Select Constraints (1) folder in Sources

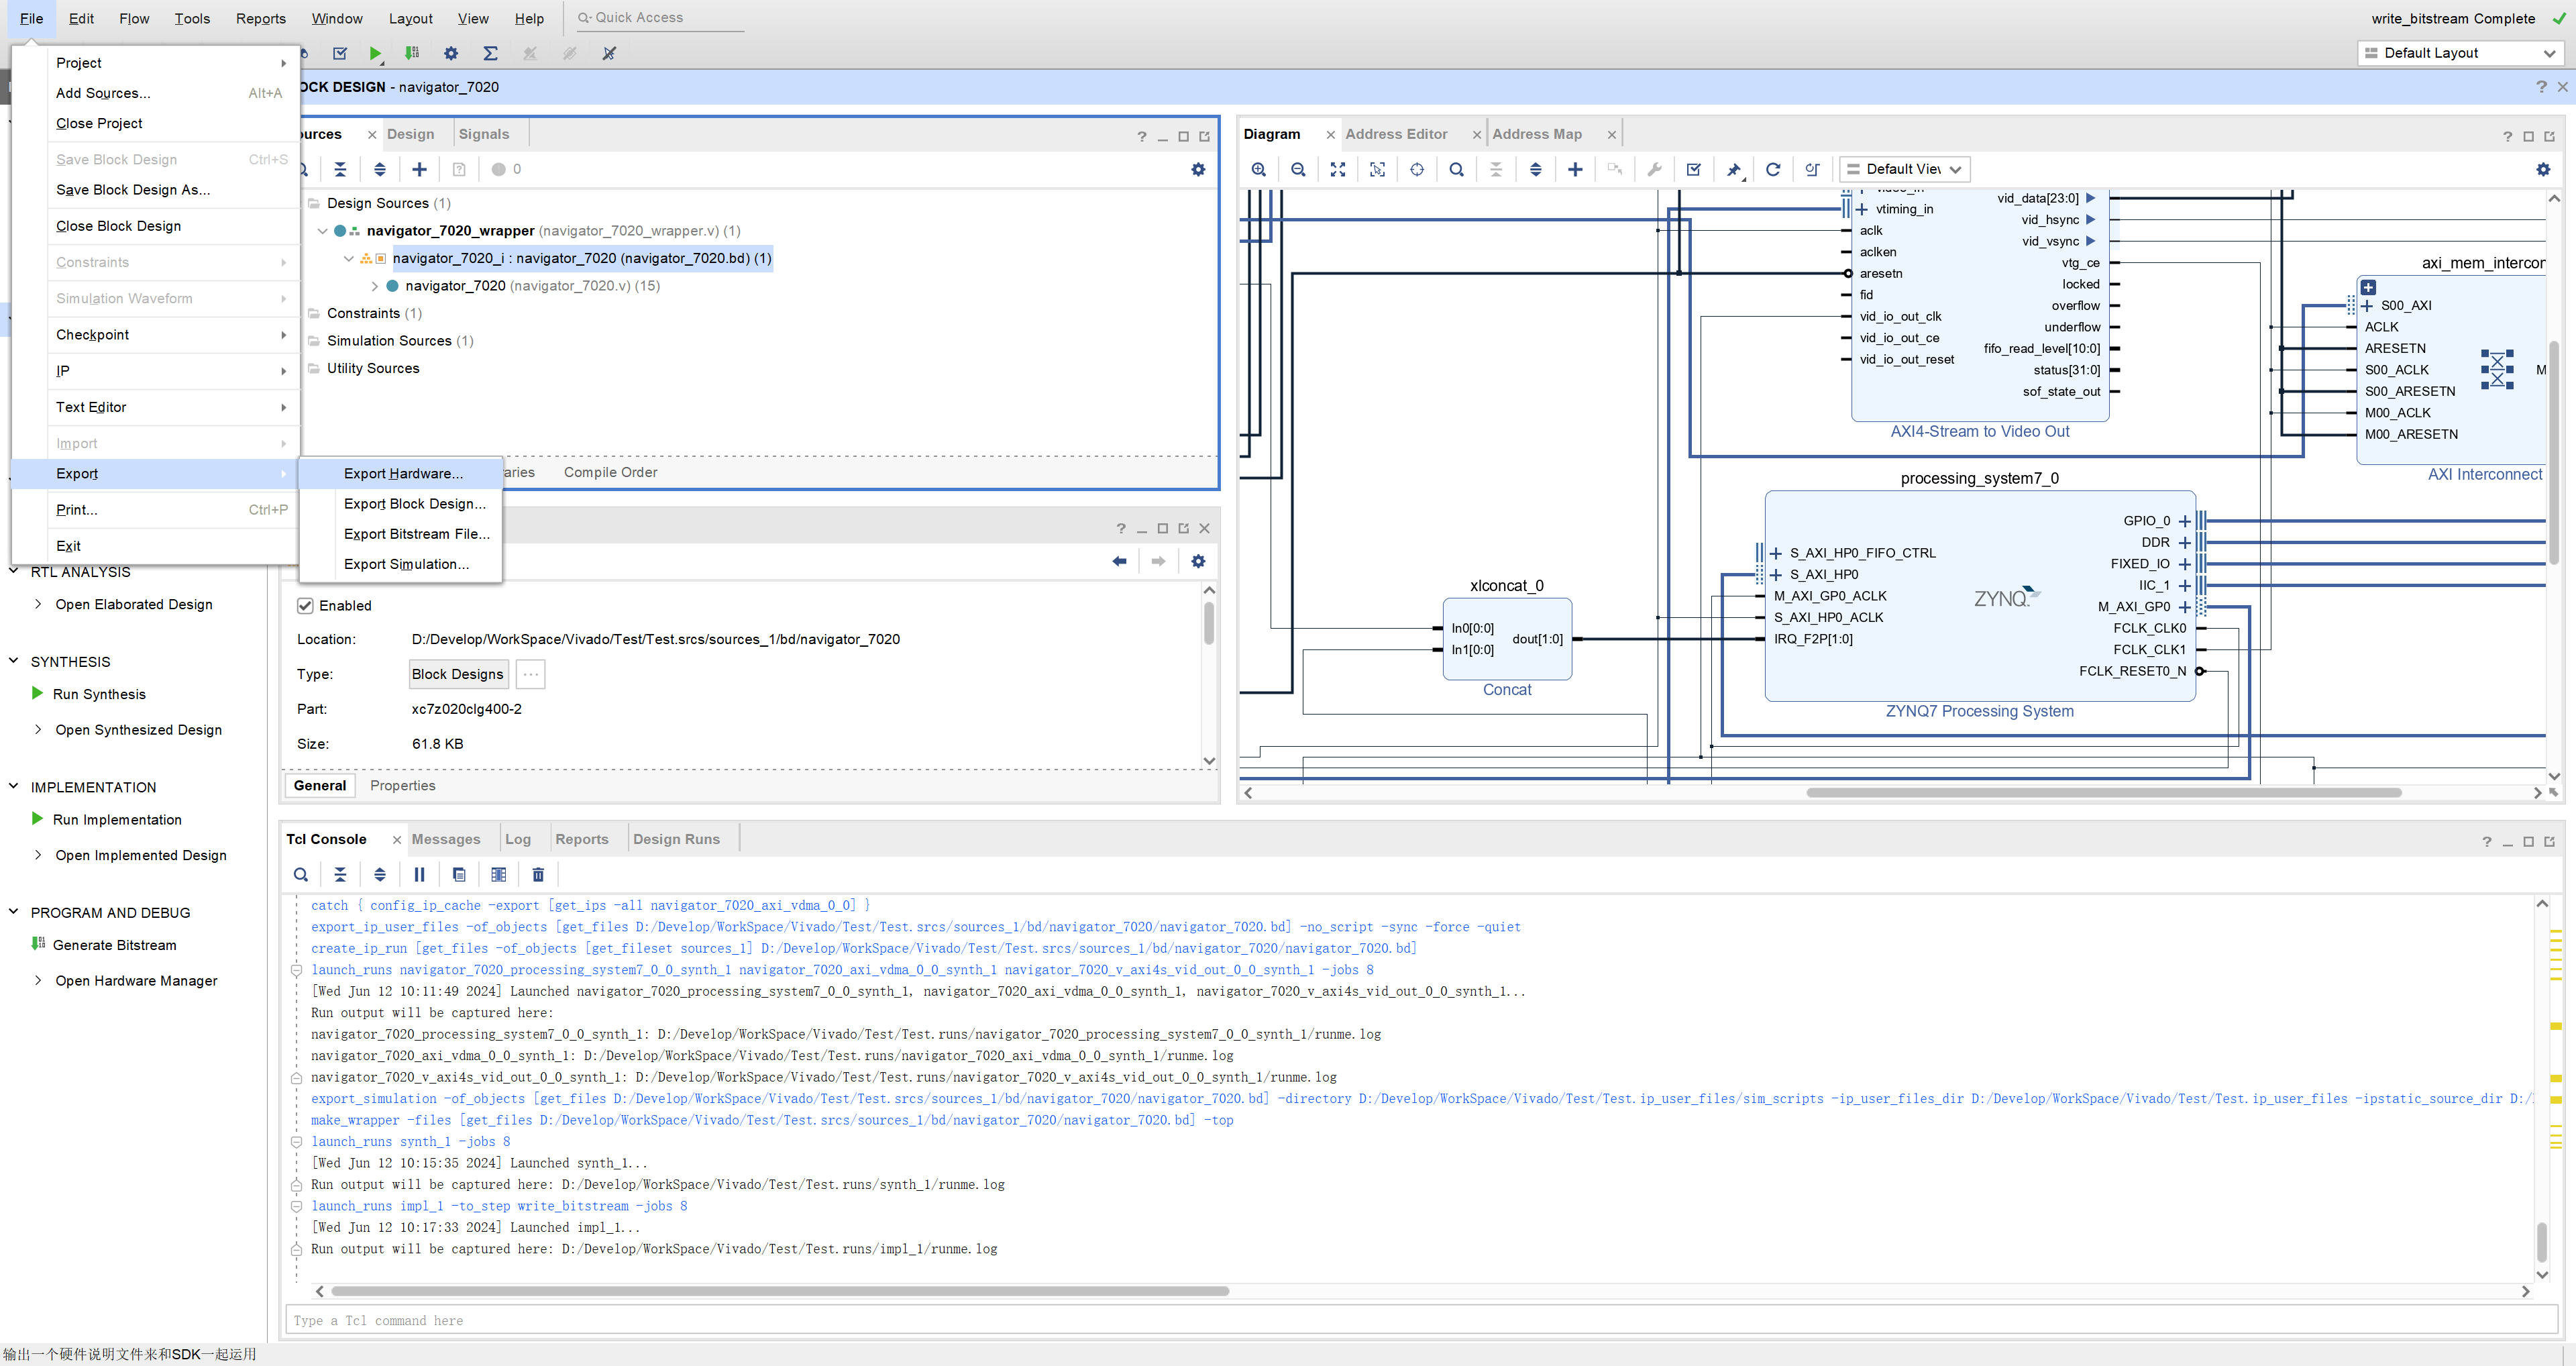[374, 313]
